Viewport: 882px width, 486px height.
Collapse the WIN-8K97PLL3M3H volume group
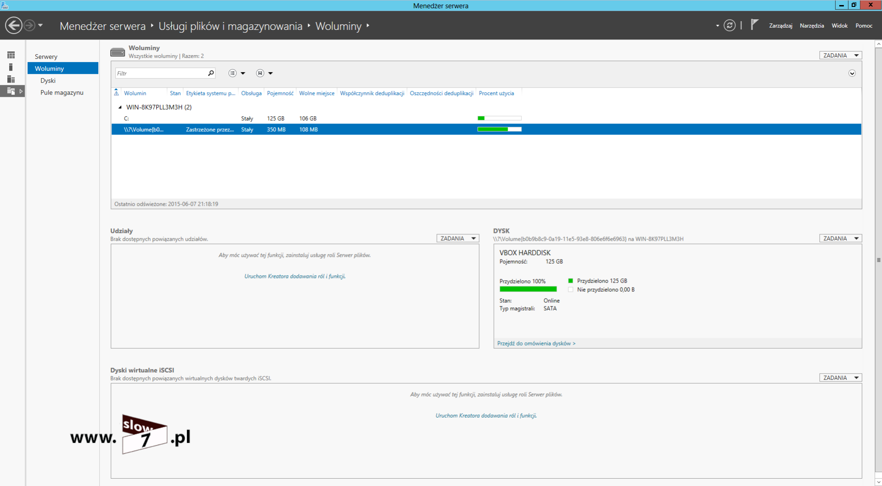pos(120,107)
